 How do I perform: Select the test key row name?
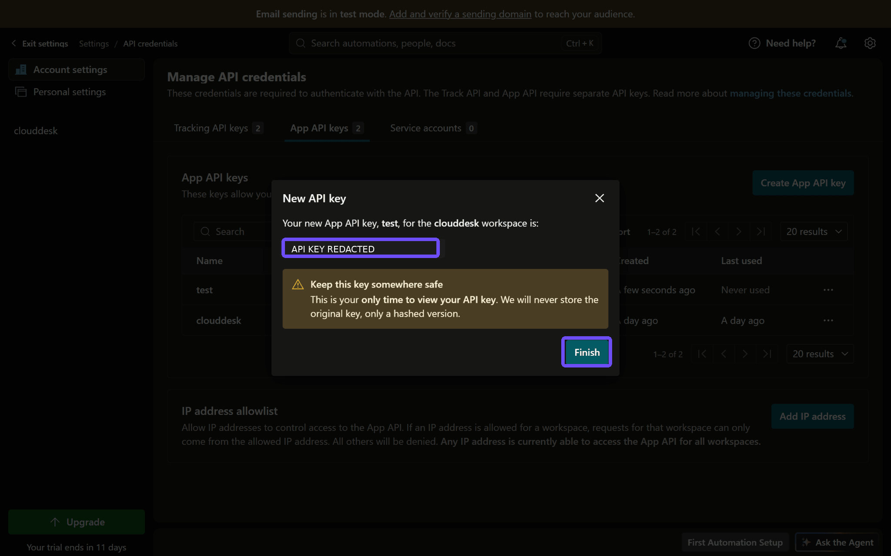click(204, 290)
